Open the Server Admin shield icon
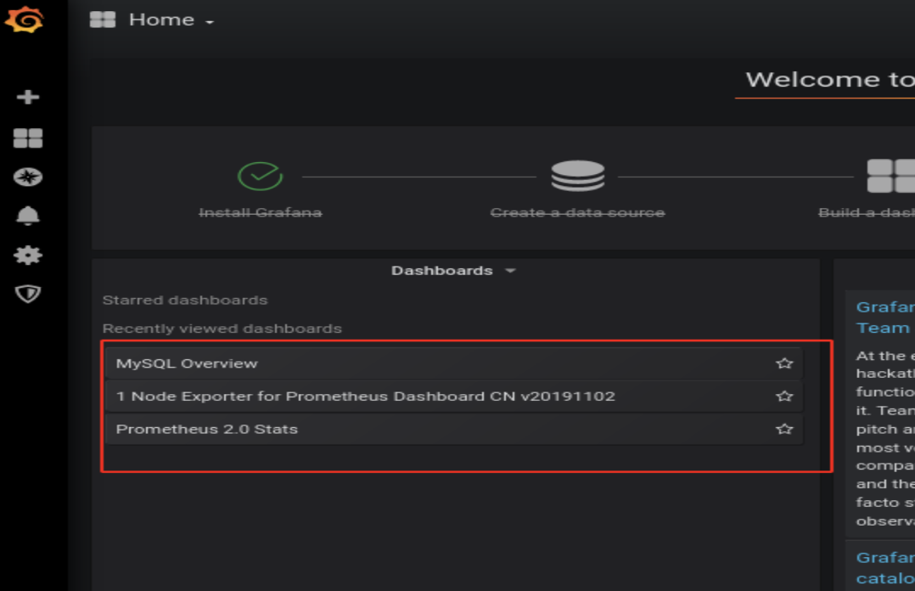Viewport: 915px width, 591px height. 27,294
